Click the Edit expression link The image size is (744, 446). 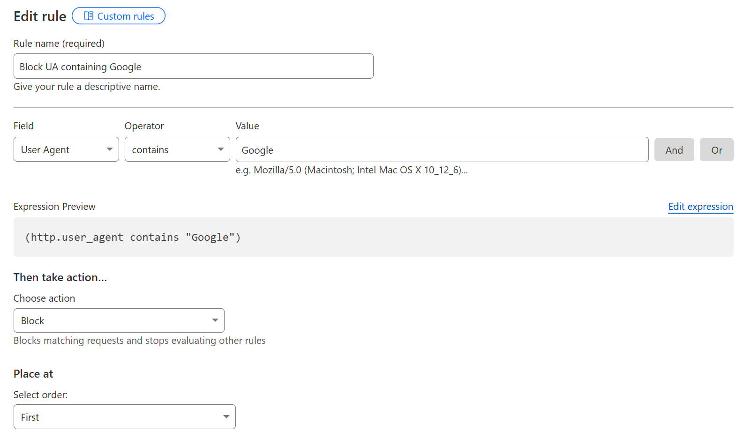click(x=700, y=207)
